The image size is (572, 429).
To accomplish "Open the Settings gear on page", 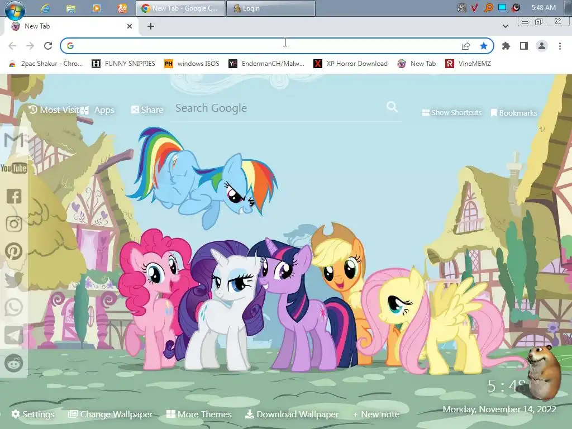I will point(33,414).
